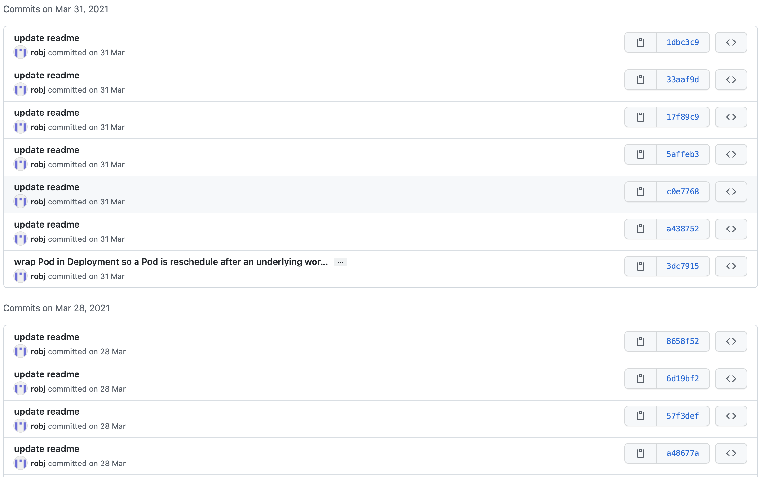The image size is (760, 477).
Task: Open commit hash link 3dc7915
Action: click(683, 266)
